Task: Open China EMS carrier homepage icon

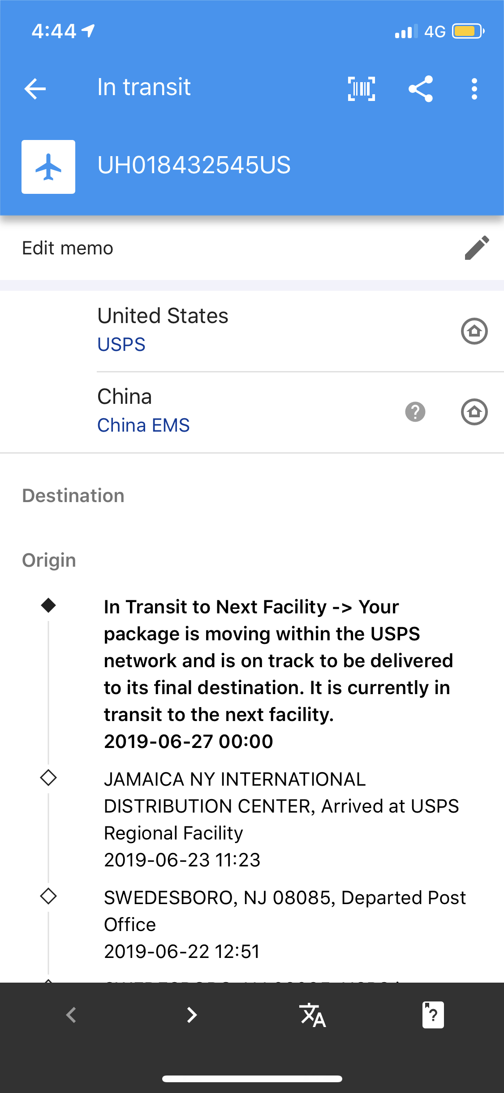Action: (474, 412)
